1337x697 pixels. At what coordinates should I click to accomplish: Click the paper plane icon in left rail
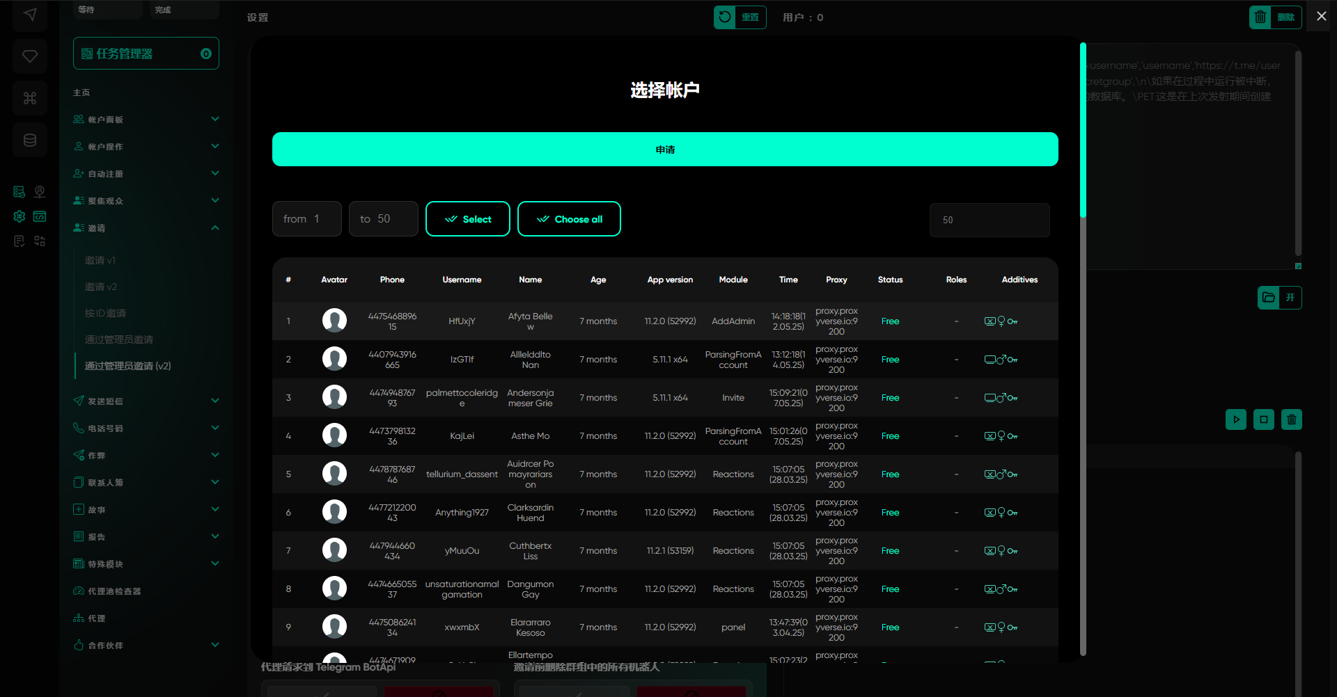point(30,15)
